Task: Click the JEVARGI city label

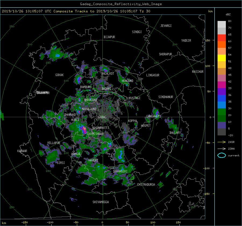Action: point(166,26)
